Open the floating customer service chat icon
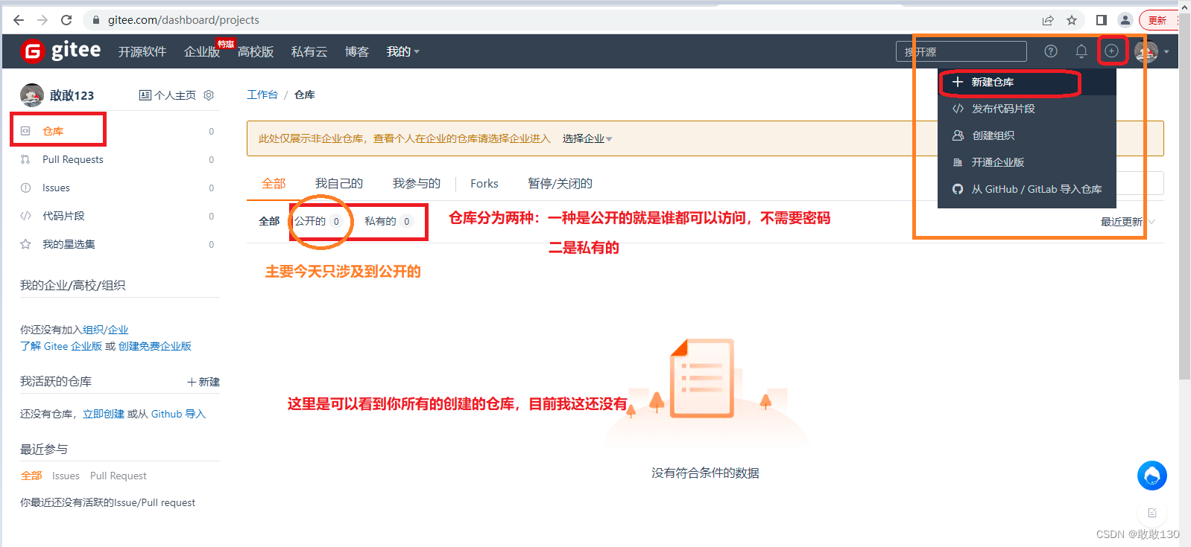This screenshot has height=547, width=1191. [1151, 476]
